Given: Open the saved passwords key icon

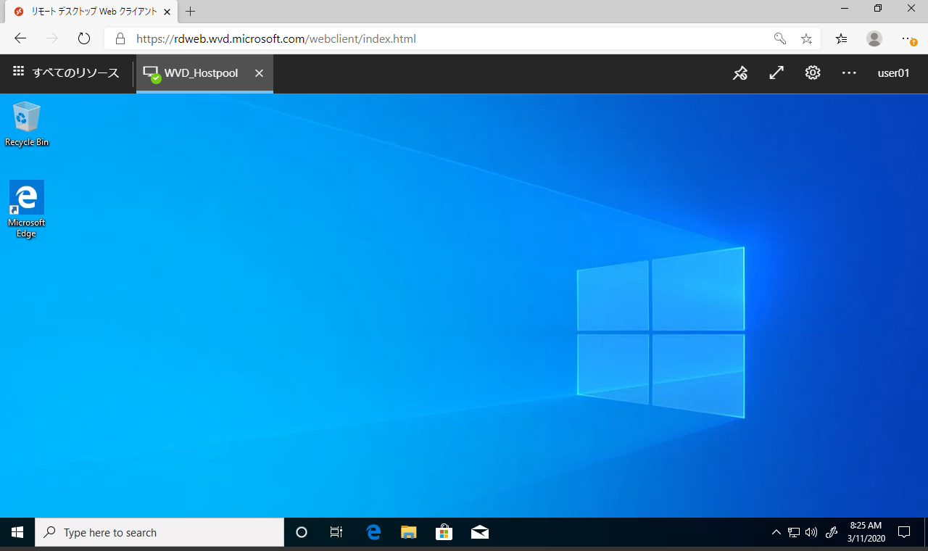Looking at the screenshot, I should 780,38.
